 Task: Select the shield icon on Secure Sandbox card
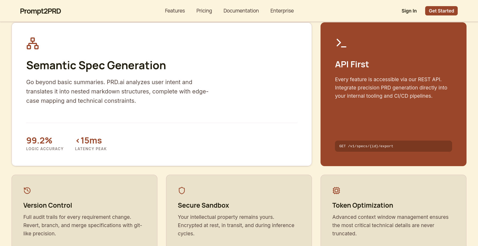[182, 190]
